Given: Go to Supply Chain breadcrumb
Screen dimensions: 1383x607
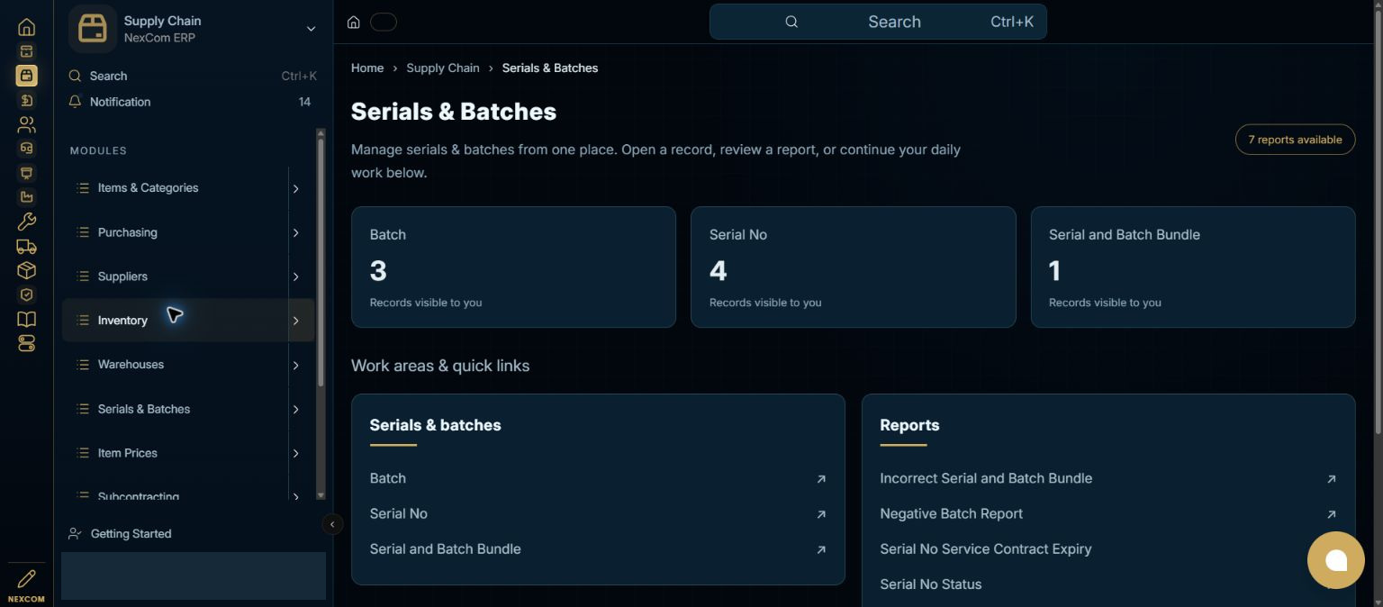Looking at the screenshot, I should click(443, 68).
